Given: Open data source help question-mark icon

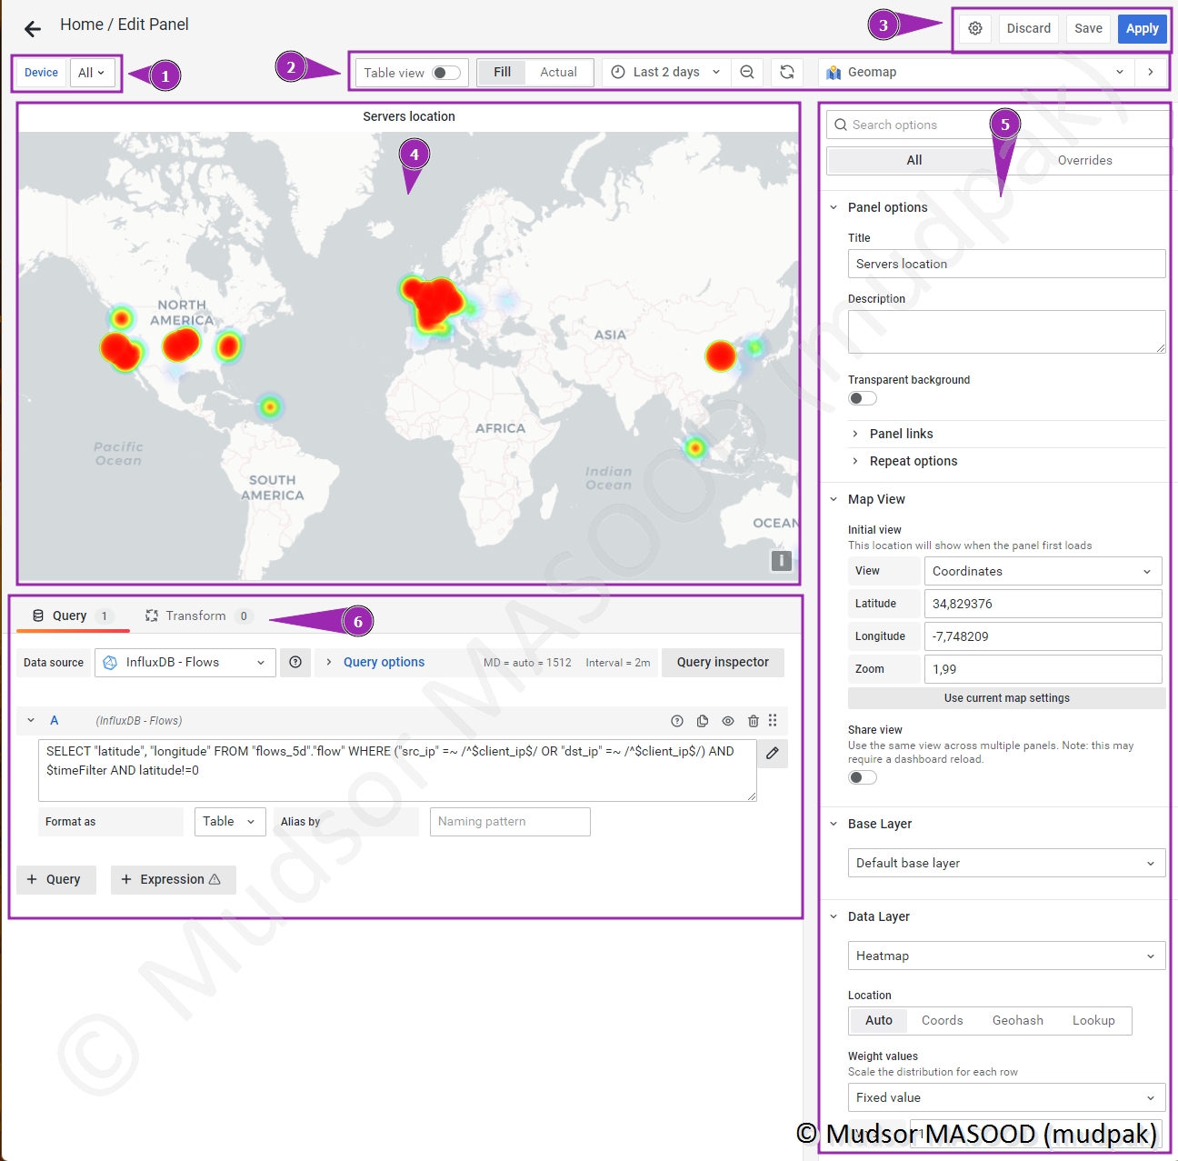Looking at the screenshot, I should (295, 662).
